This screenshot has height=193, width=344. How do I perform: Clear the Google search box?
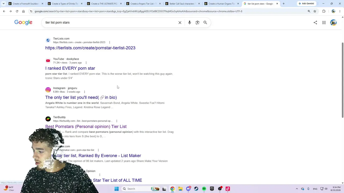pos(180,23)
